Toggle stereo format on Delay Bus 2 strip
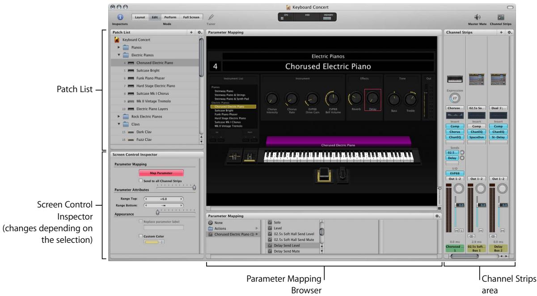 tap(493, 235)
